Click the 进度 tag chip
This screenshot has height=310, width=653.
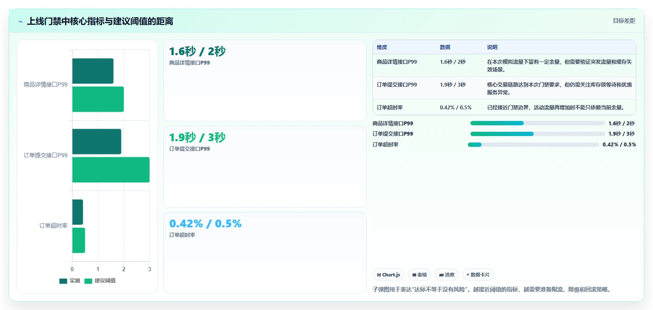coord(447,275)
